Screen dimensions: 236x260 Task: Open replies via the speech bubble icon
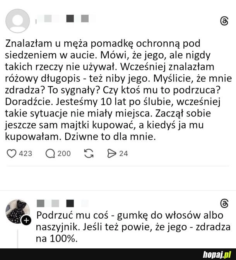(x=50, y=154)
